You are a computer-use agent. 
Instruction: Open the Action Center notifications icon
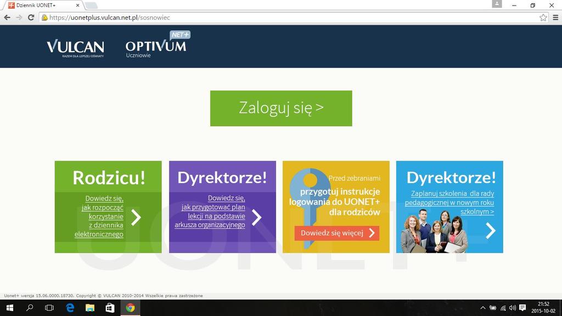click(x=522, y=308)
